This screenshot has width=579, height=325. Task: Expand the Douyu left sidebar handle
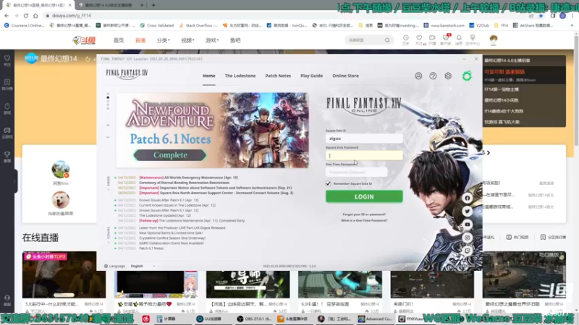point(14,181)
